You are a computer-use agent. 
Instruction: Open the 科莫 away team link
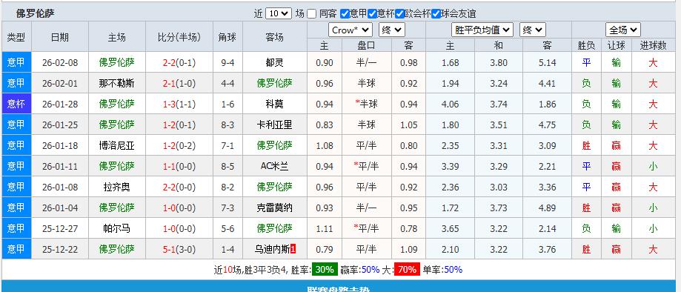point(274,104)
